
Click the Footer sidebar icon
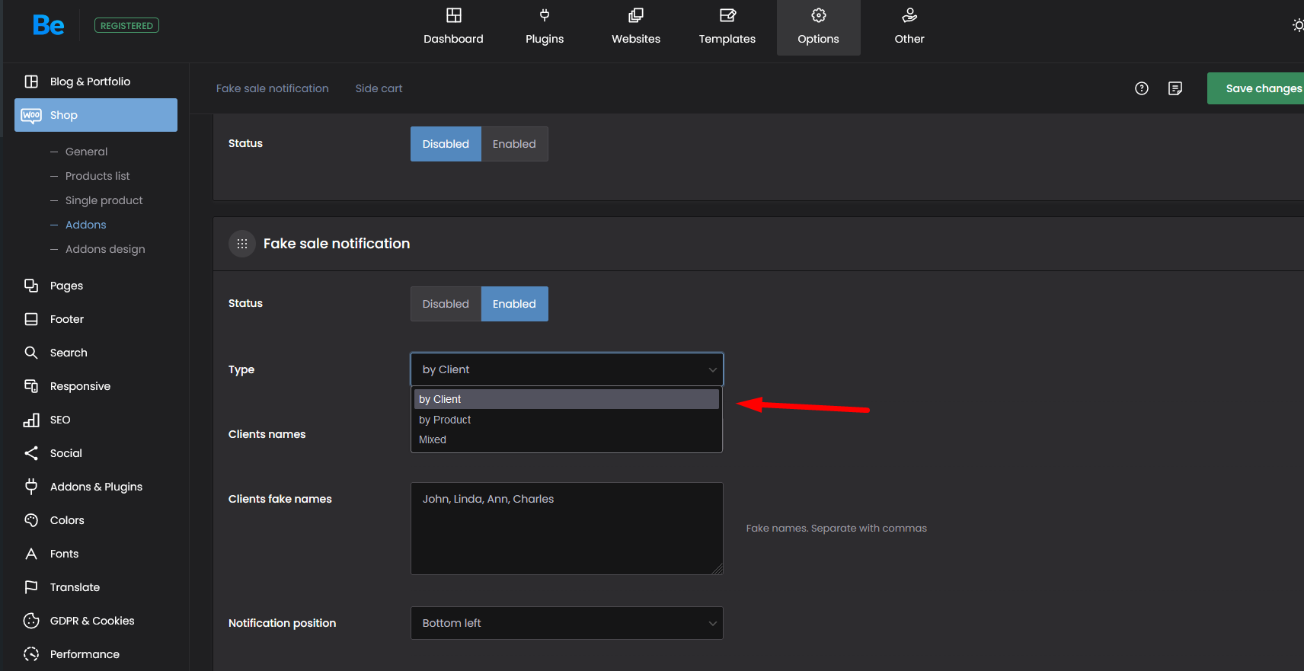point(31,319)
